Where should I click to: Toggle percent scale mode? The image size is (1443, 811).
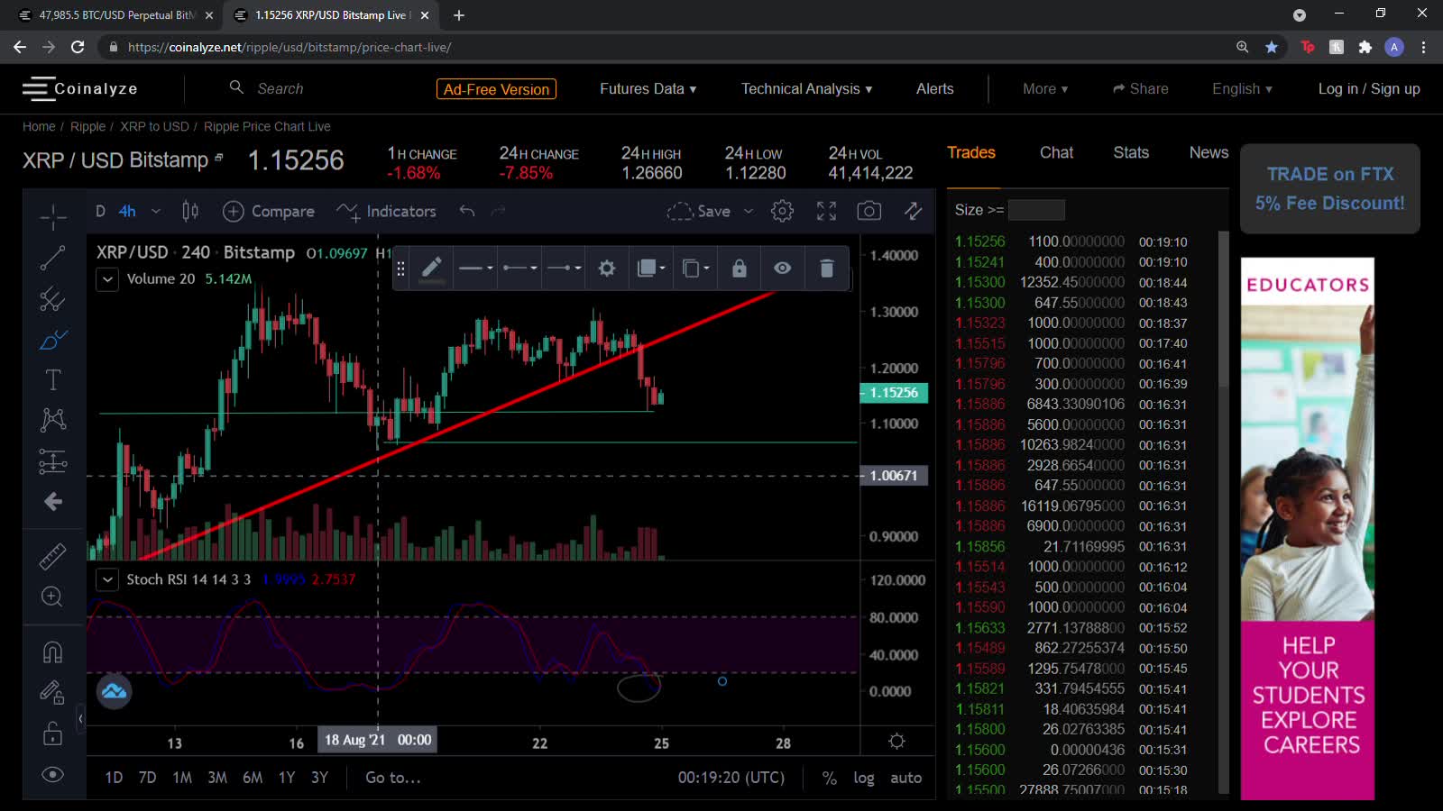pyautogui.click(x=829, y=778)
